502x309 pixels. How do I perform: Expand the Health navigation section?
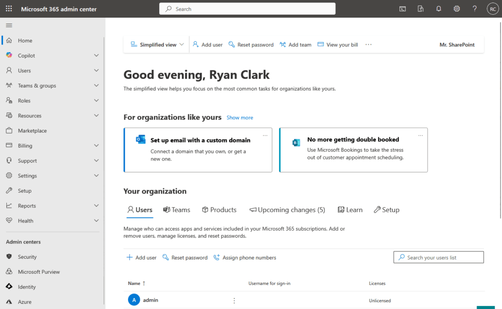(97, 220)
